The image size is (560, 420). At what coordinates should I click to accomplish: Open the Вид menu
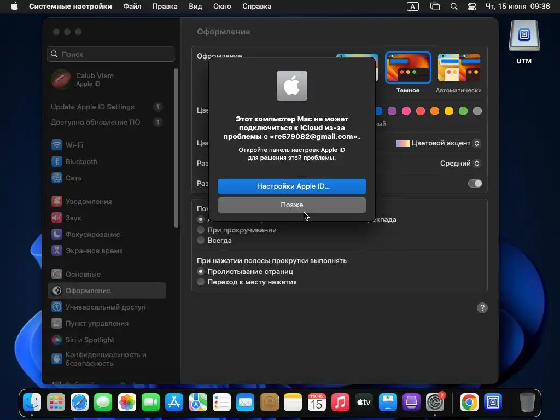click(x=195, y=7)
